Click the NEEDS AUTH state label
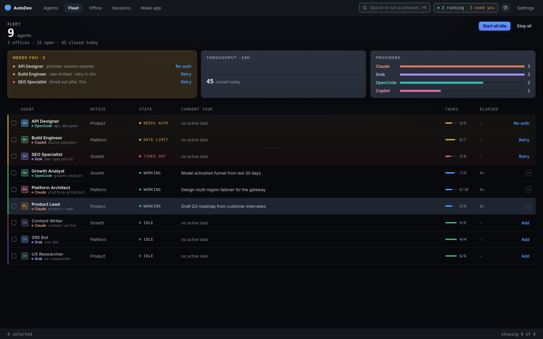543x339 pixels. point(154,123)
